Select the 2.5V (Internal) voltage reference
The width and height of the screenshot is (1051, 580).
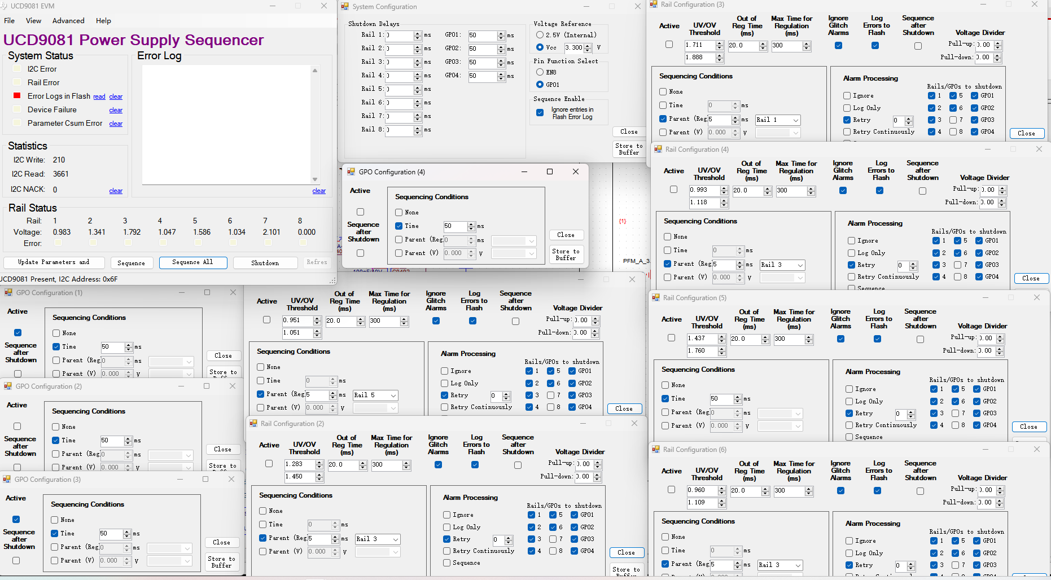pyautogui.click(x=540, y=35)
